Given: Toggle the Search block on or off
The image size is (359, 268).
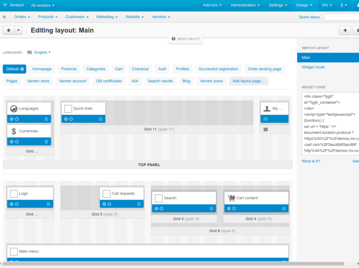Looking at the screenshot, I should click(x=162, y=209).
